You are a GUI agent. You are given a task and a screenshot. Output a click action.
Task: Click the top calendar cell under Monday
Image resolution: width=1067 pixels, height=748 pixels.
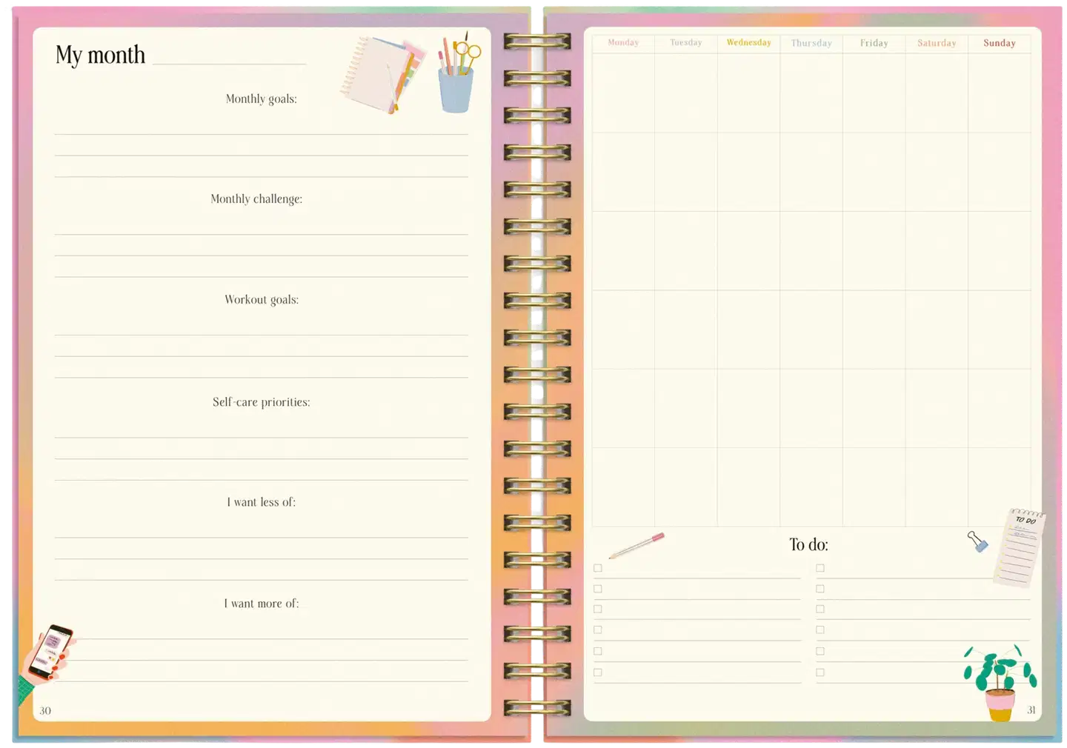(623, 93)
